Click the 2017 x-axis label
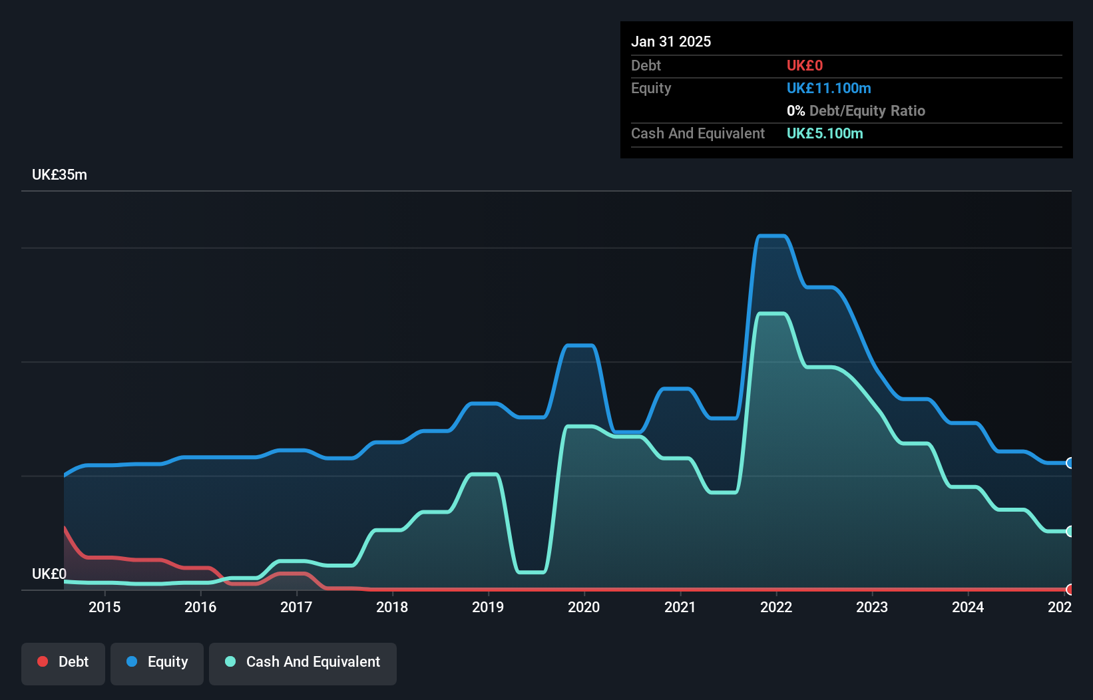Image resolution: width=1093 pixels, height=700 pixels. [296, 607]
